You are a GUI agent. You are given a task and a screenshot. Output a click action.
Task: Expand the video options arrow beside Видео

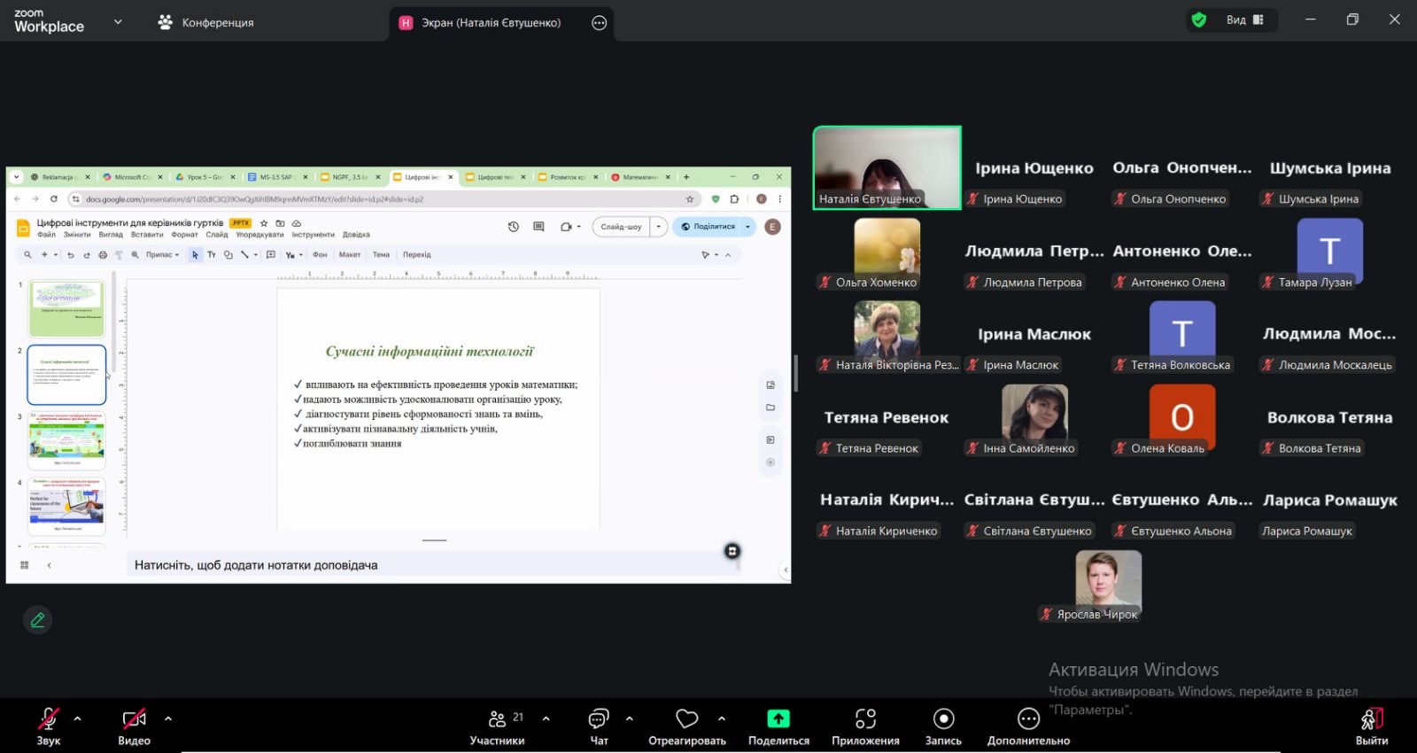168,718
